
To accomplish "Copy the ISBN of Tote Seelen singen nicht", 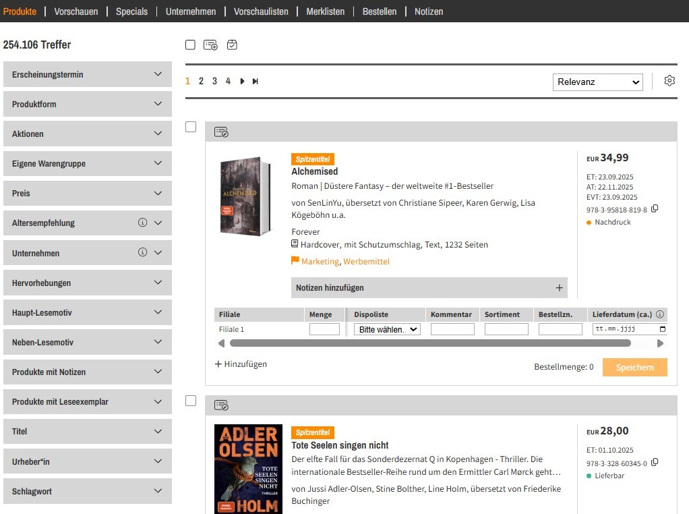I will [655, 463].
